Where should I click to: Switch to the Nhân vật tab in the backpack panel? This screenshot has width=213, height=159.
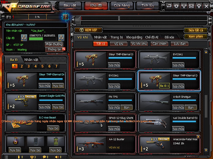coord(31,60)
